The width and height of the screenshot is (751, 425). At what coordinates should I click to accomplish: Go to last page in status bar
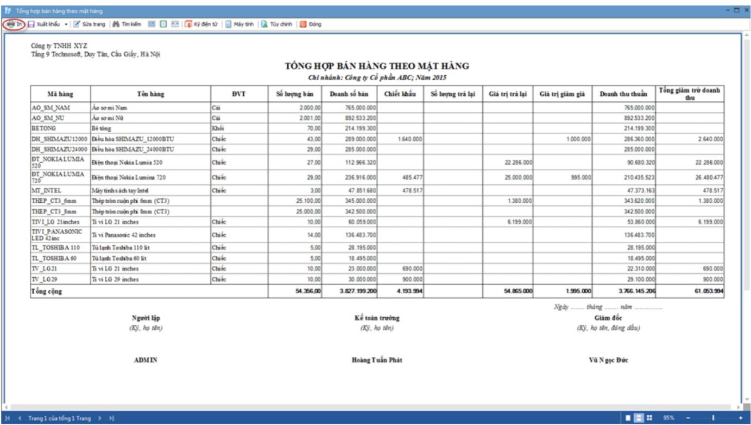(112, 418)
